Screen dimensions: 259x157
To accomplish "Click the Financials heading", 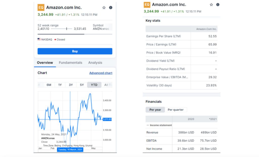I will [154, 101].
